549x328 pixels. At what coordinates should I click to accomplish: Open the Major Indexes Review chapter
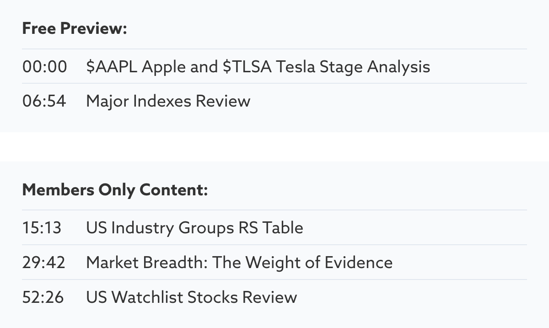coord(168,101)
